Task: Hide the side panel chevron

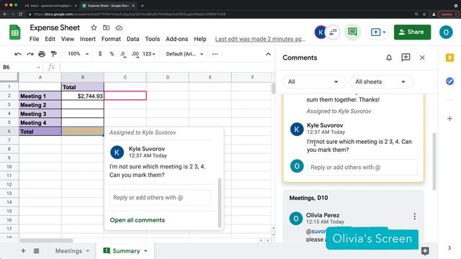Action: pyautogui.click(x=449, y=247)
